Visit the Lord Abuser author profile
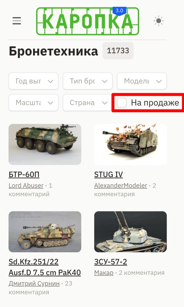Screen dimensions: 184x307 point(26,185)
